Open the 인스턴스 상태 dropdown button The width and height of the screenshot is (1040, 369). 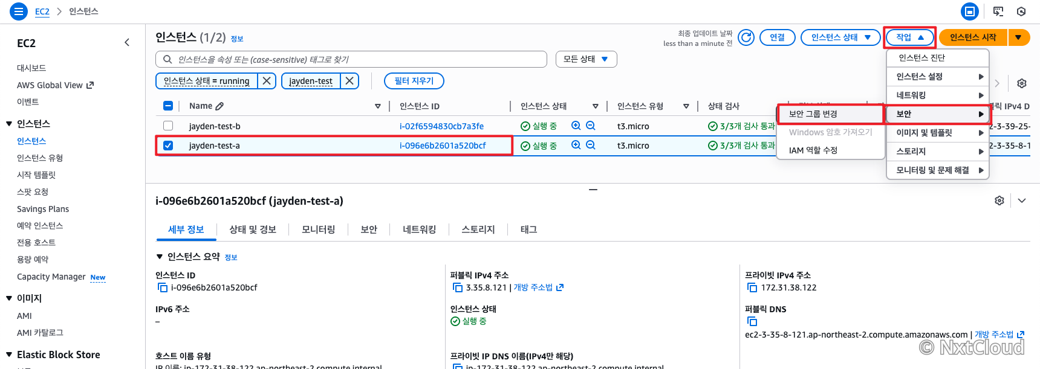(840, 37)
